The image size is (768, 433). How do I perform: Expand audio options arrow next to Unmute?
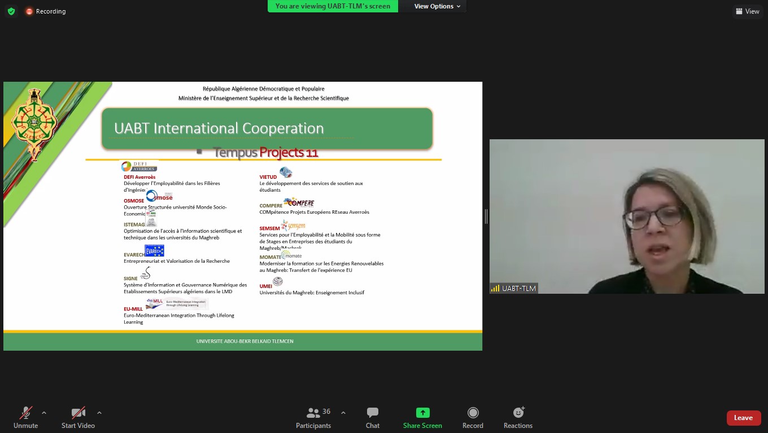click(44, 413)
